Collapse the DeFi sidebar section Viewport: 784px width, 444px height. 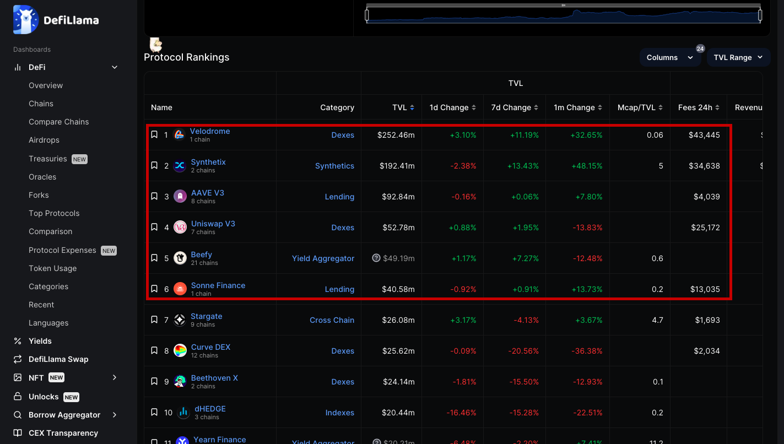pos(115,67)
